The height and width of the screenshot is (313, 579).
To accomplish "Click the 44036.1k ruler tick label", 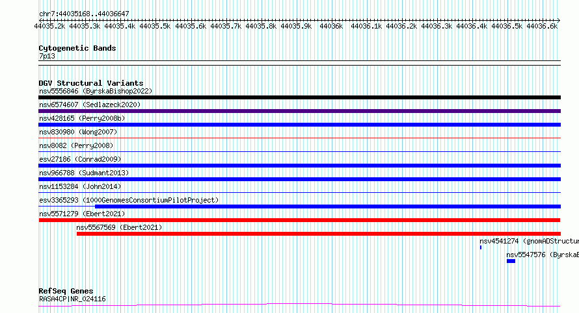I will (x=366, y=26).
